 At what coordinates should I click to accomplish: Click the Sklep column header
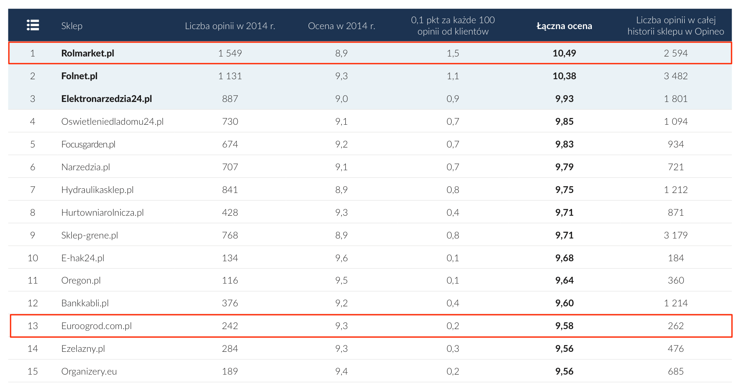point(72,26)
